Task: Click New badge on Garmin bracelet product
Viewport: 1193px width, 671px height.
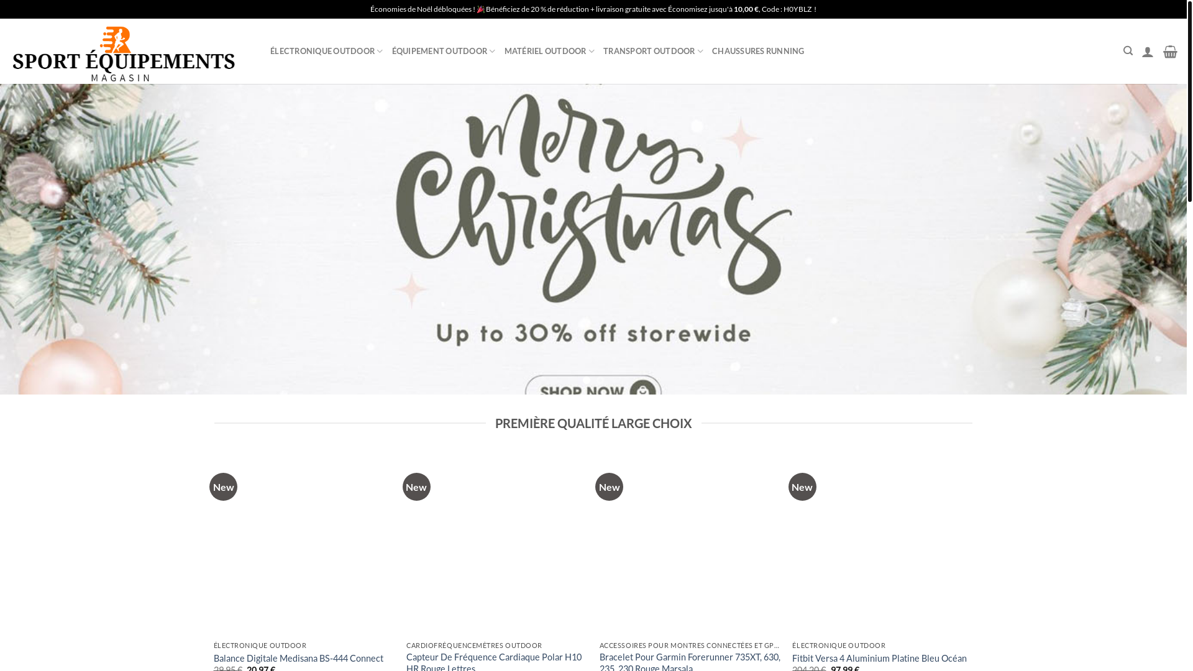Action: pyautogui.click(x=609, y=486)
